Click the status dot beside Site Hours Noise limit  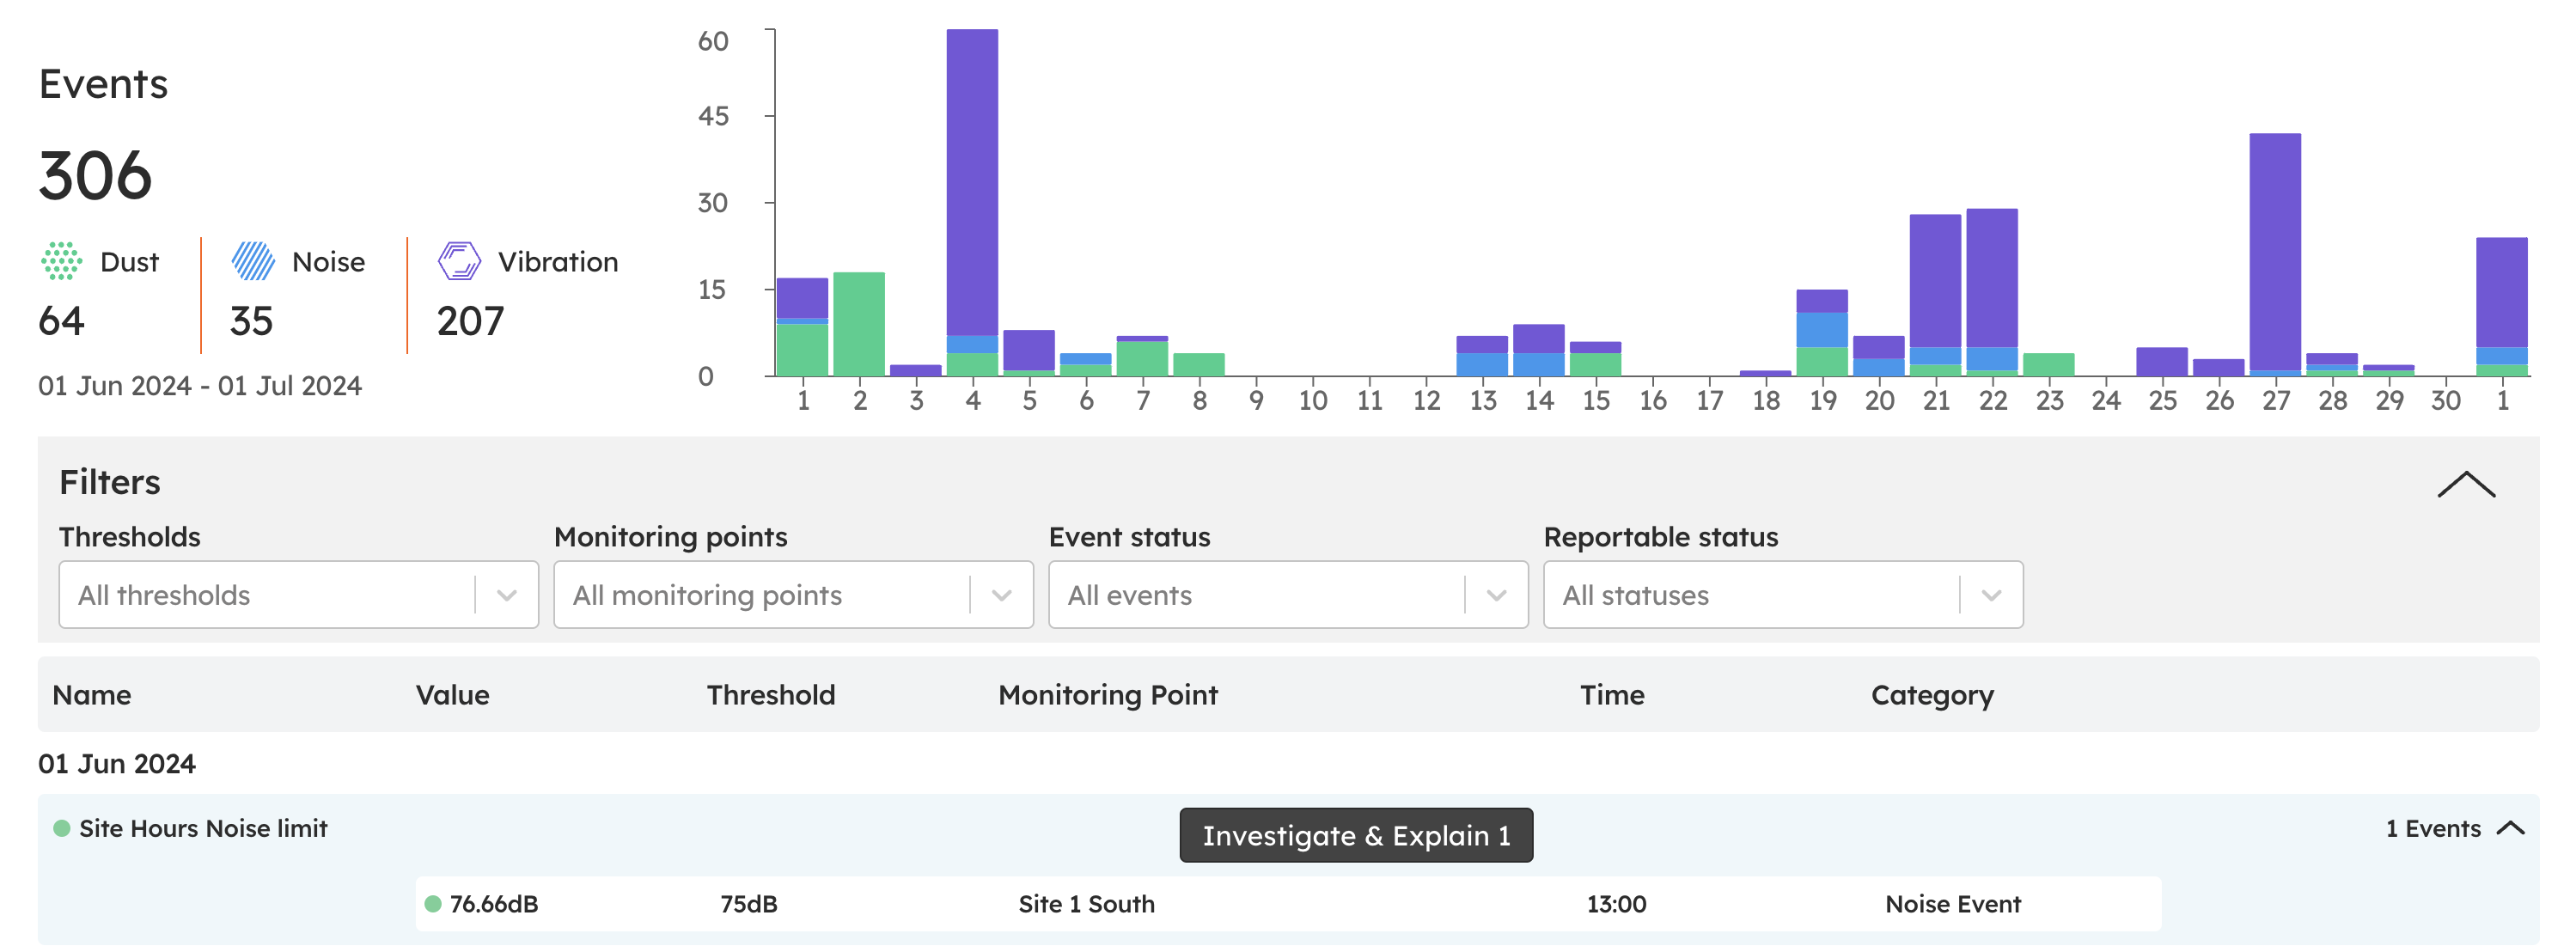pos(62,828)
